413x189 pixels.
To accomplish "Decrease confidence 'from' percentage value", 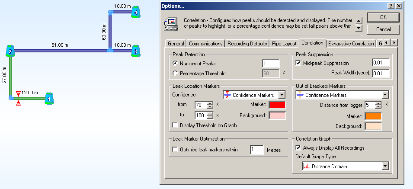I will [x=210, y=107].
